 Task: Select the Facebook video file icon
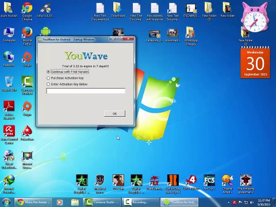coord(155,36)
